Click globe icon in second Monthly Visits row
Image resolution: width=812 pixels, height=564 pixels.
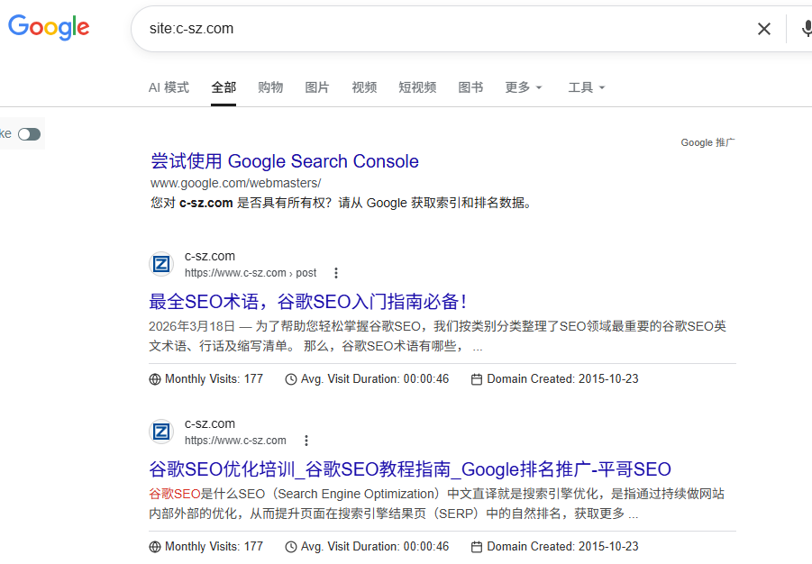[155, 546]
